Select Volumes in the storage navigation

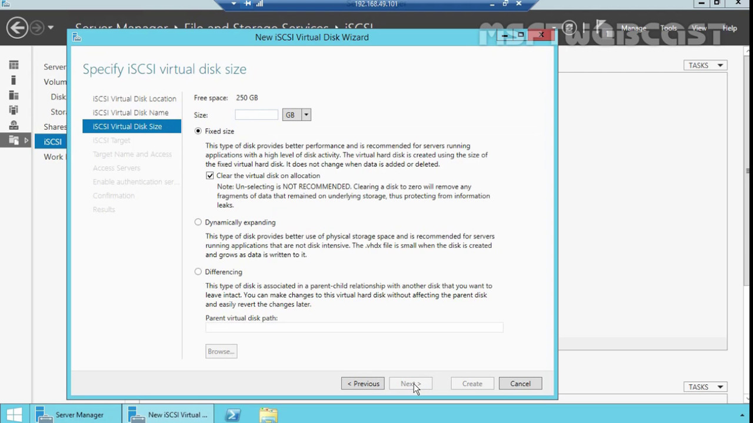pos(55,82)
